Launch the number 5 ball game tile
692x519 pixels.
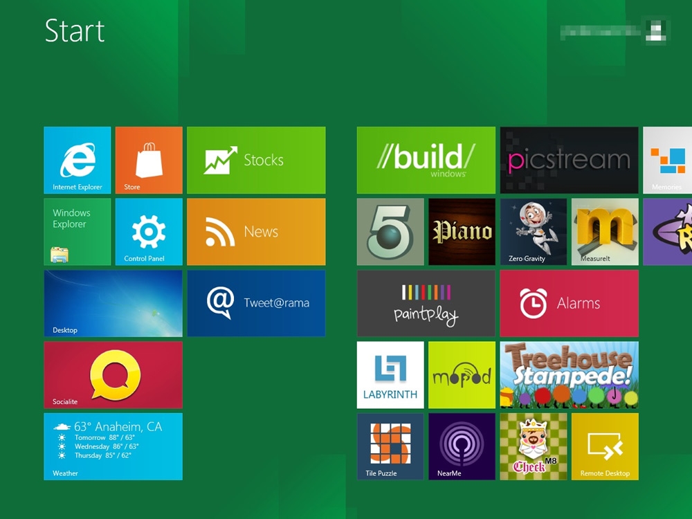click(390, 232)
